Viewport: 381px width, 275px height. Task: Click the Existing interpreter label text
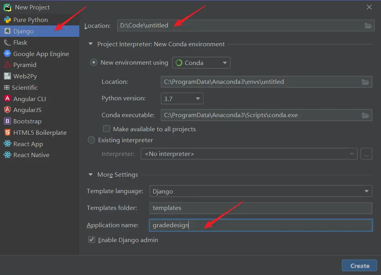click(x=126, y=140)
